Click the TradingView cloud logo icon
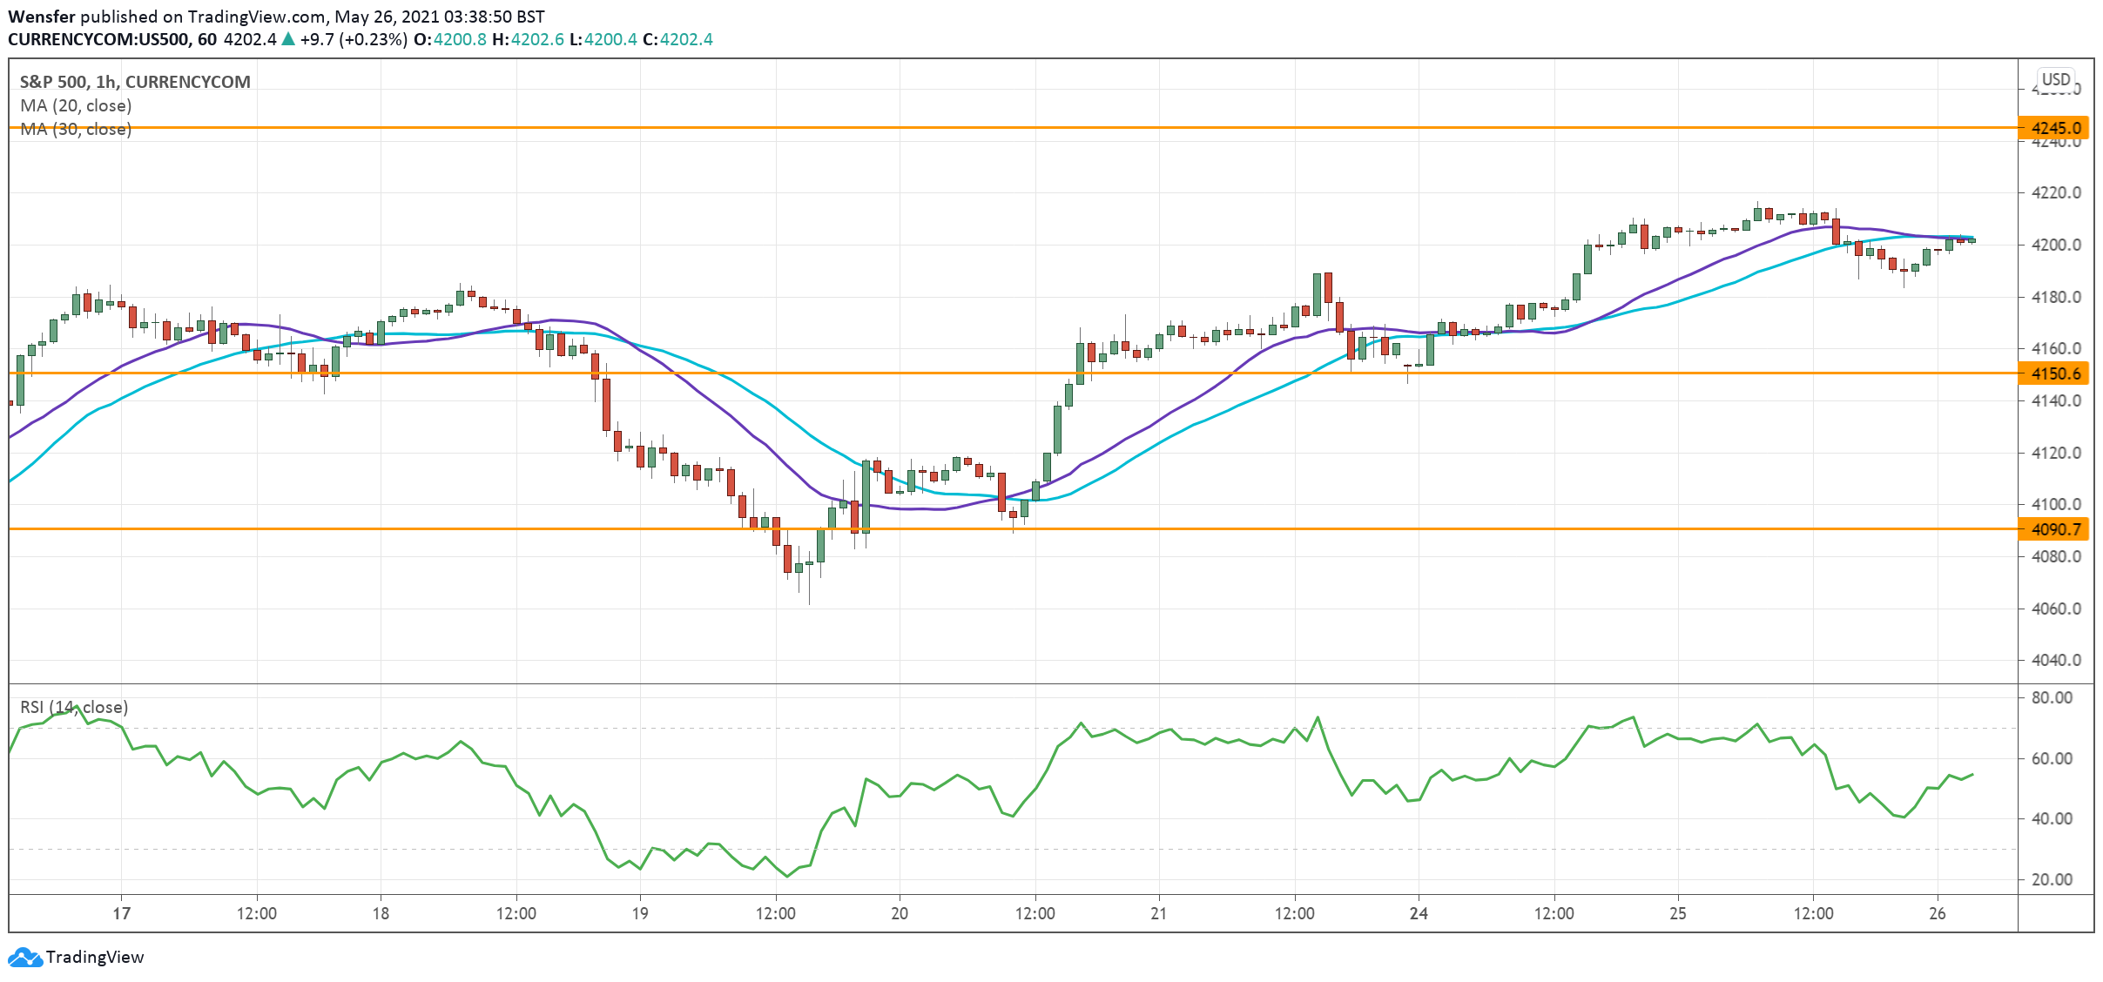The height and width of the screenshot is (982, 2103). point(24,958)
